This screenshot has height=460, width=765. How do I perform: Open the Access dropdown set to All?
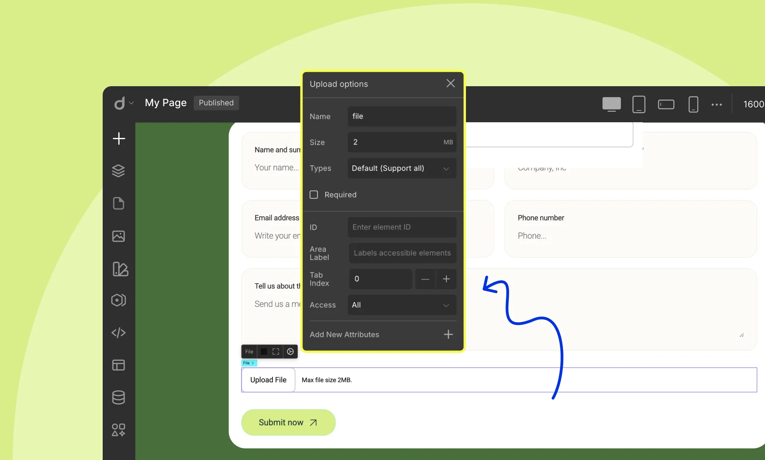[x=402, y=305]
